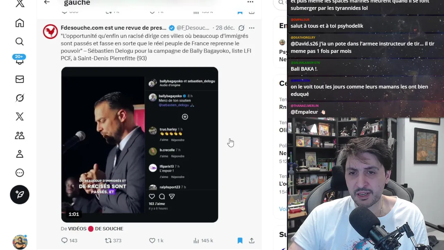Open the three-dot menu of Fdesouche post
Viewport: 444px width, 250px height.
click(252, 28)
